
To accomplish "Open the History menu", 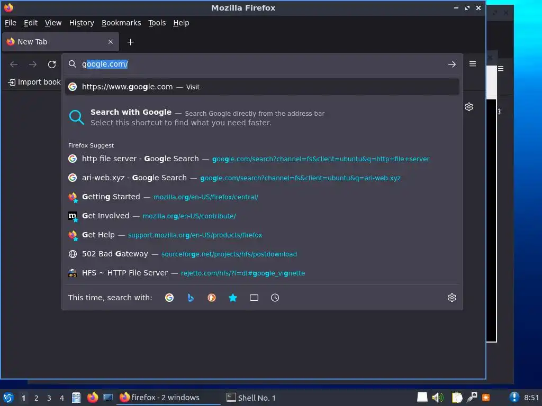I will [x=82, y=23].
